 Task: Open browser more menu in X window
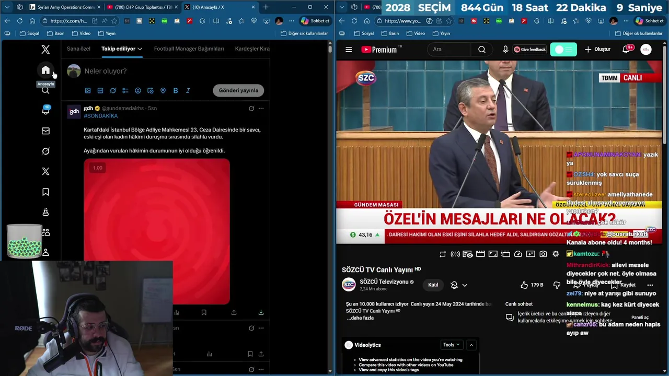[292, 21]
